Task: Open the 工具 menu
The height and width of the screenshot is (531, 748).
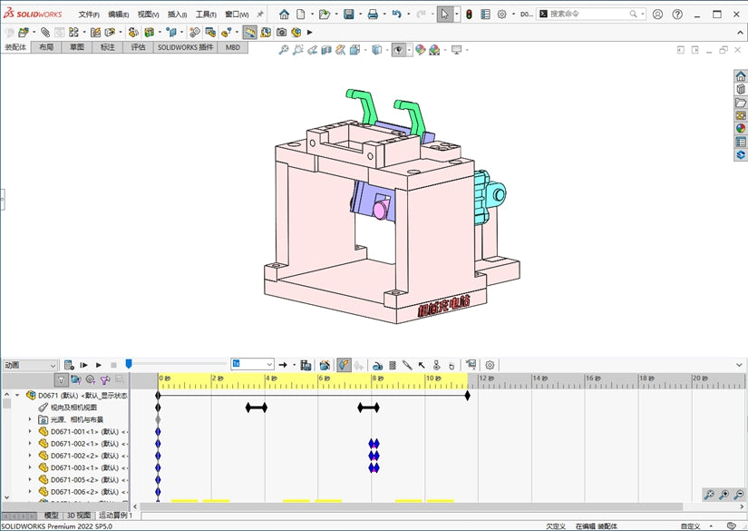Action: click(x=206, y=15)
